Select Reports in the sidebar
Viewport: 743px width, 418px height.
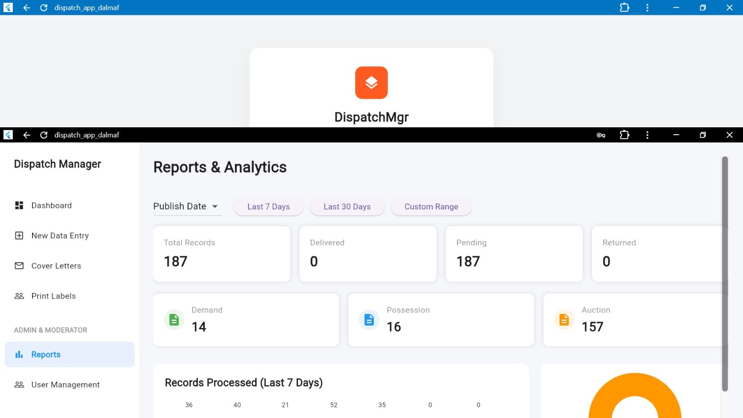tap(70, 354)
